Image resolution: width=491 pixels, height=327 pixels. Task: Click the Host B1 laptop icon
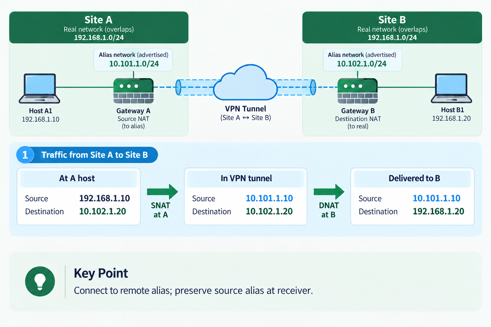(451, 88)
